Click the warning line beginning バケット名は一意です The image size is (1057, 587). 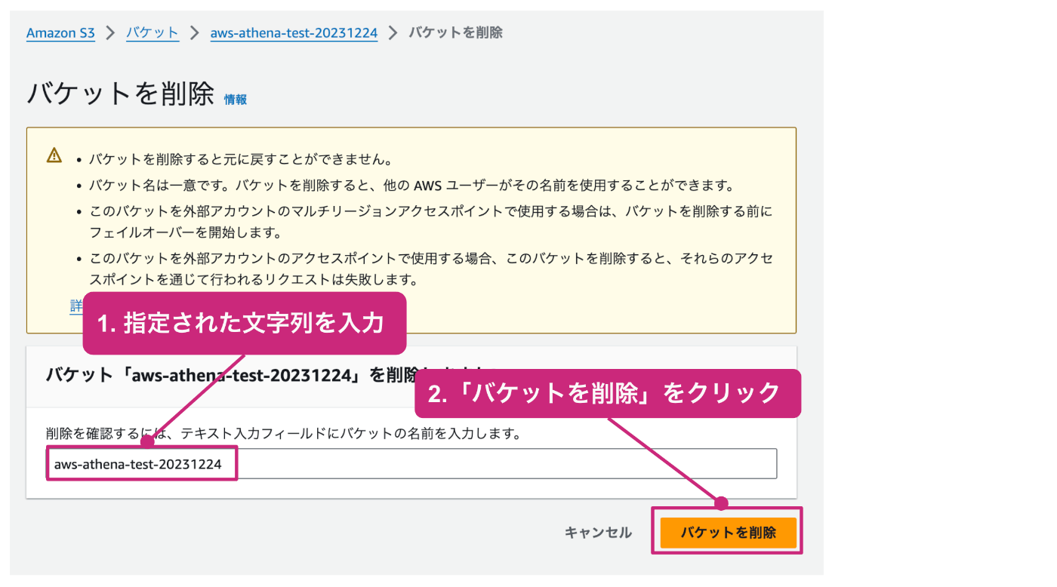click(x=411, y=186)
